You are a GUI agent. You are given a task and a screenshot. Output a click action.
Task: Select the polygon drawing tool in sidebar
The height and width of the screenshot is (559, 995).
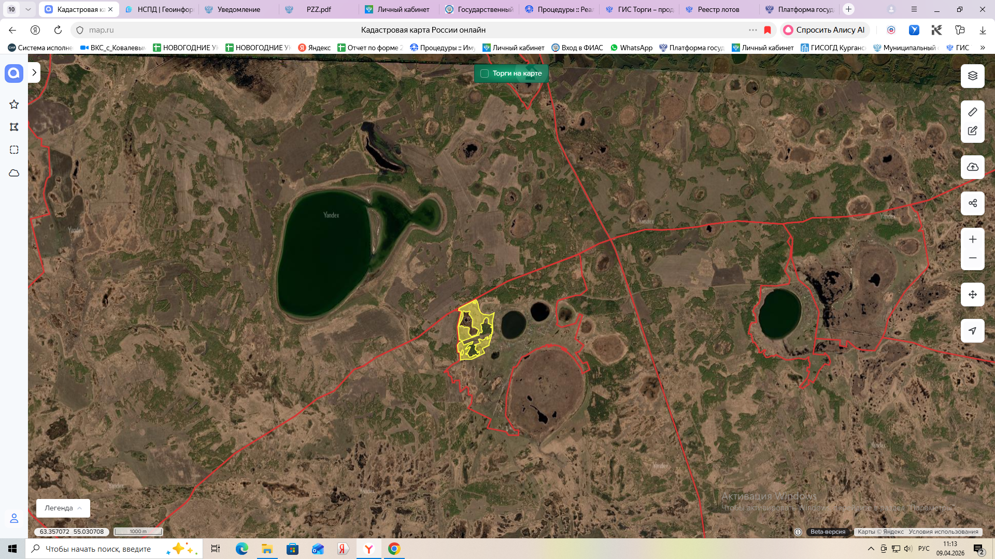(x=14, y=127)
